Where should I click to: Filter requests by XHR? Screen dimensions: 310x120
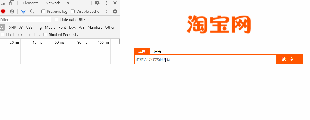point(13,27)
